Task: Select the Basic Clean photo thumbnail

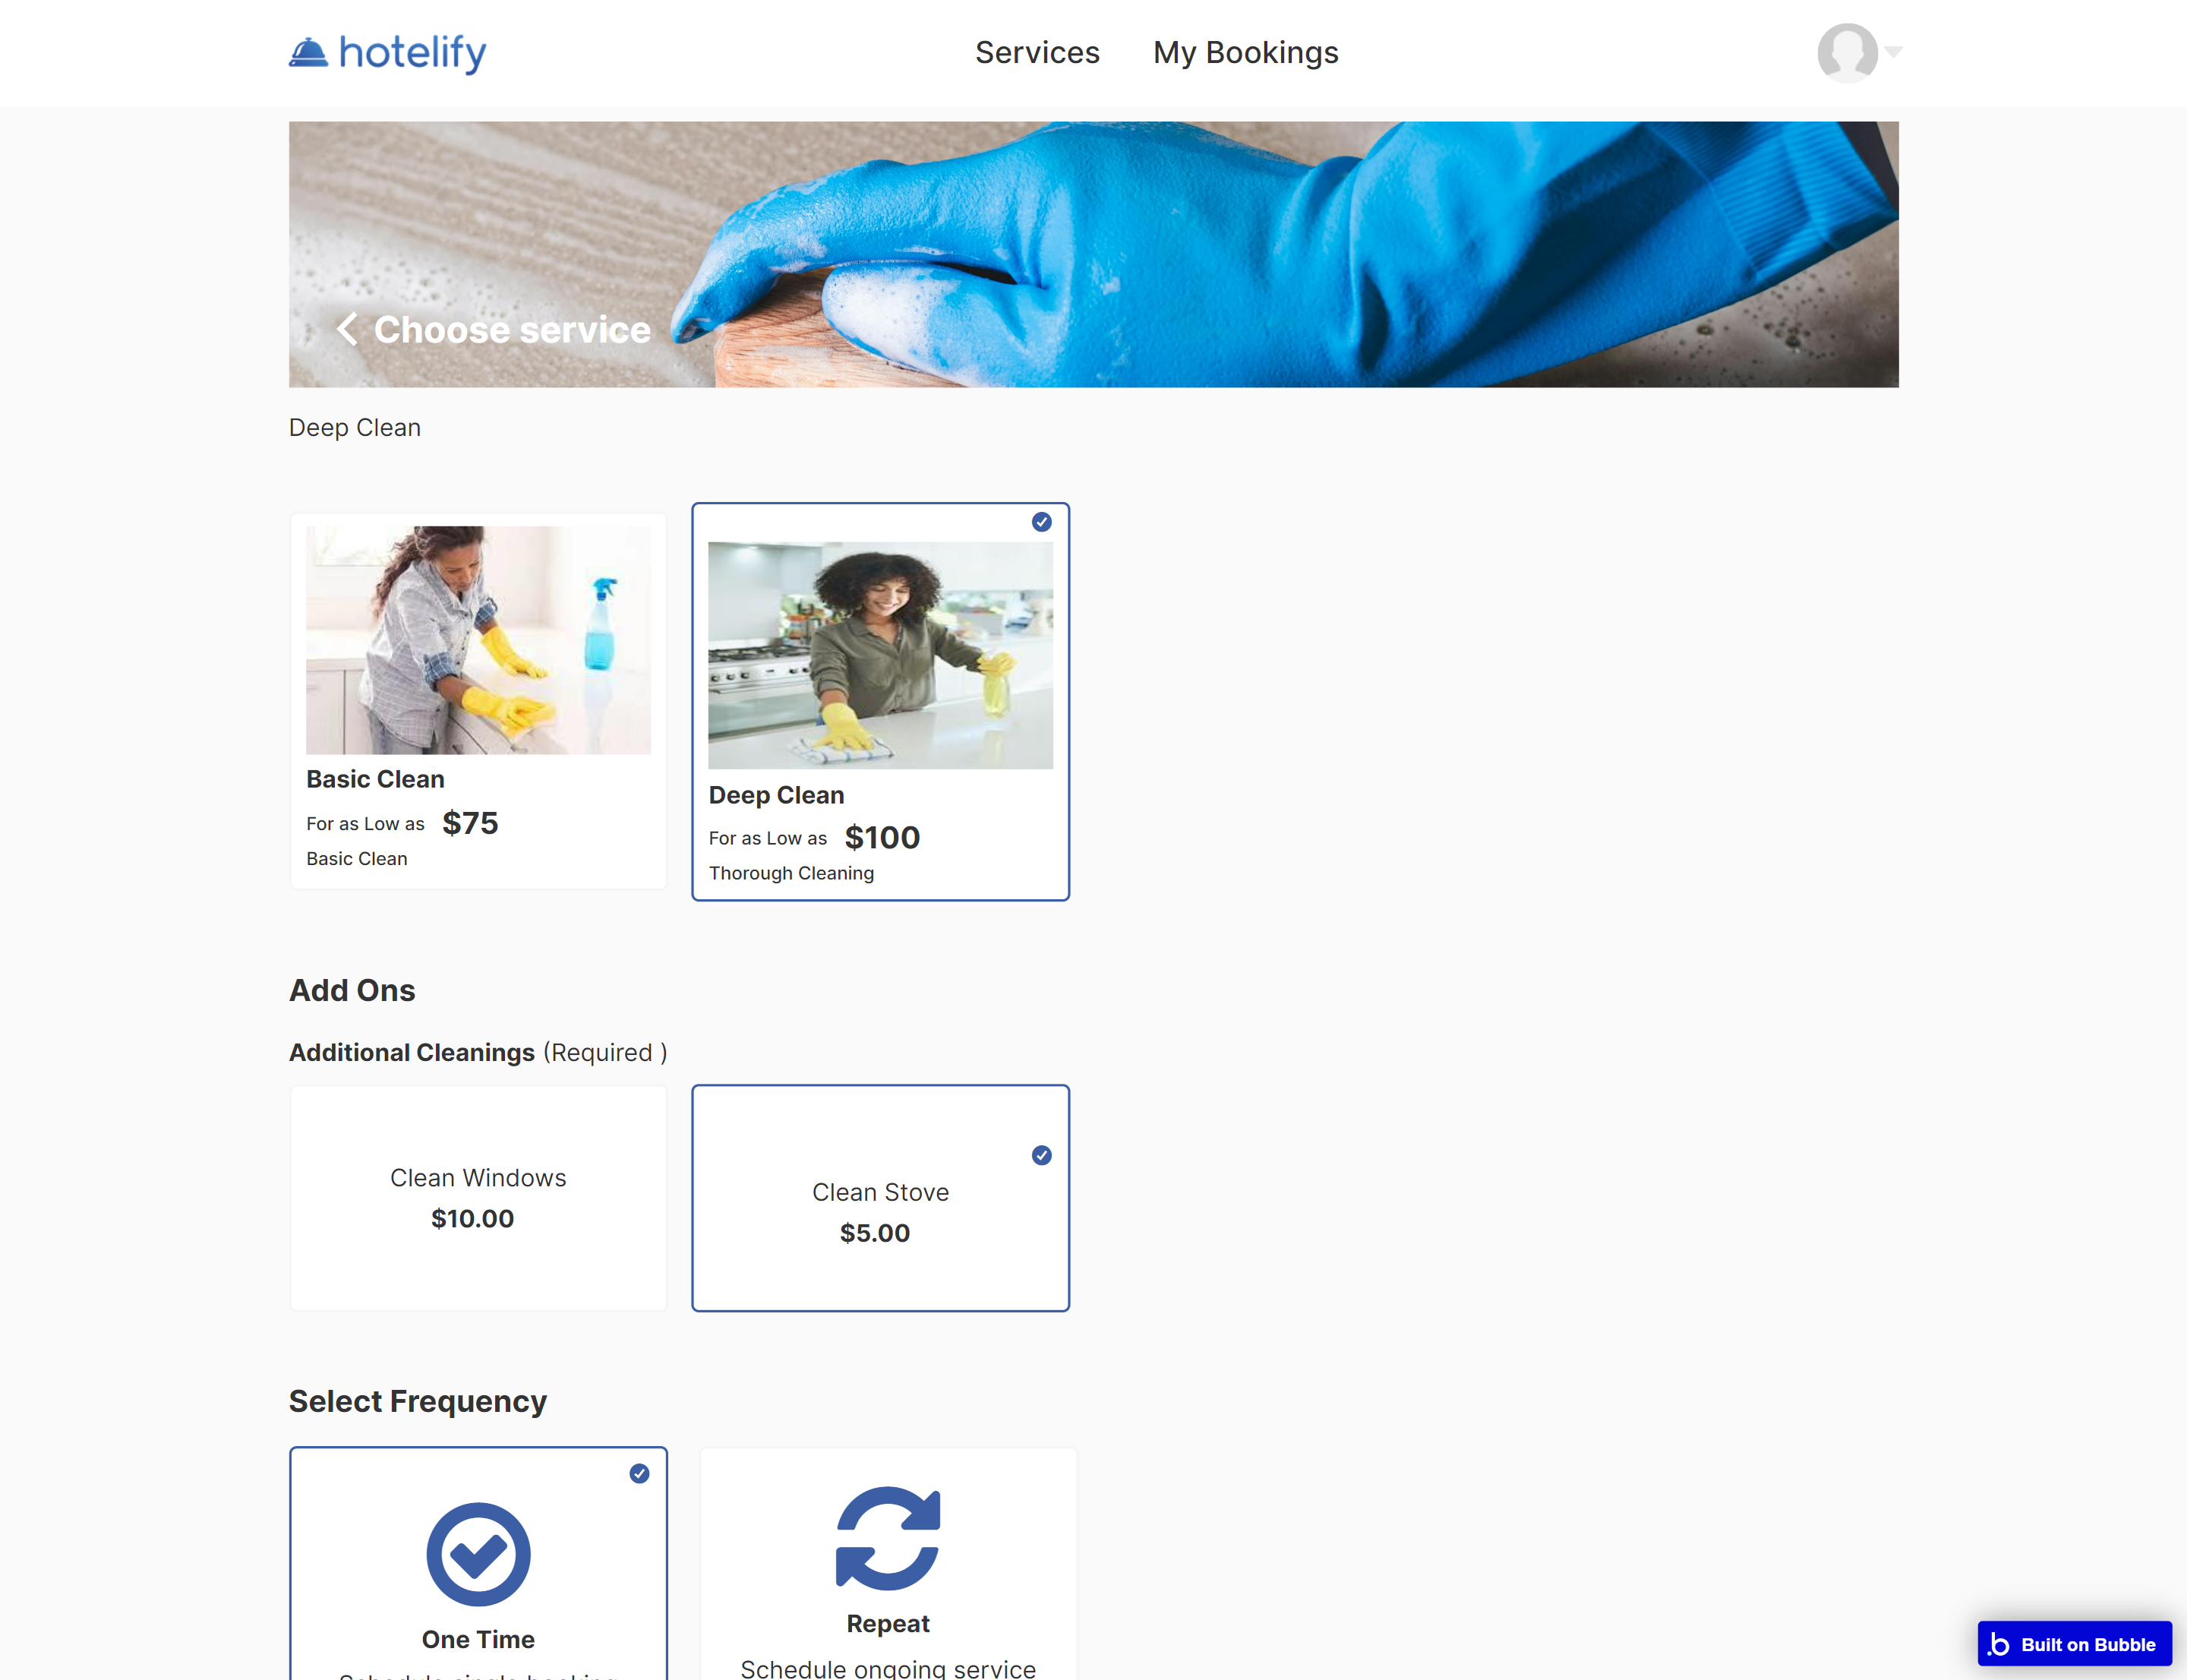Action: click(x=478, y=640)
